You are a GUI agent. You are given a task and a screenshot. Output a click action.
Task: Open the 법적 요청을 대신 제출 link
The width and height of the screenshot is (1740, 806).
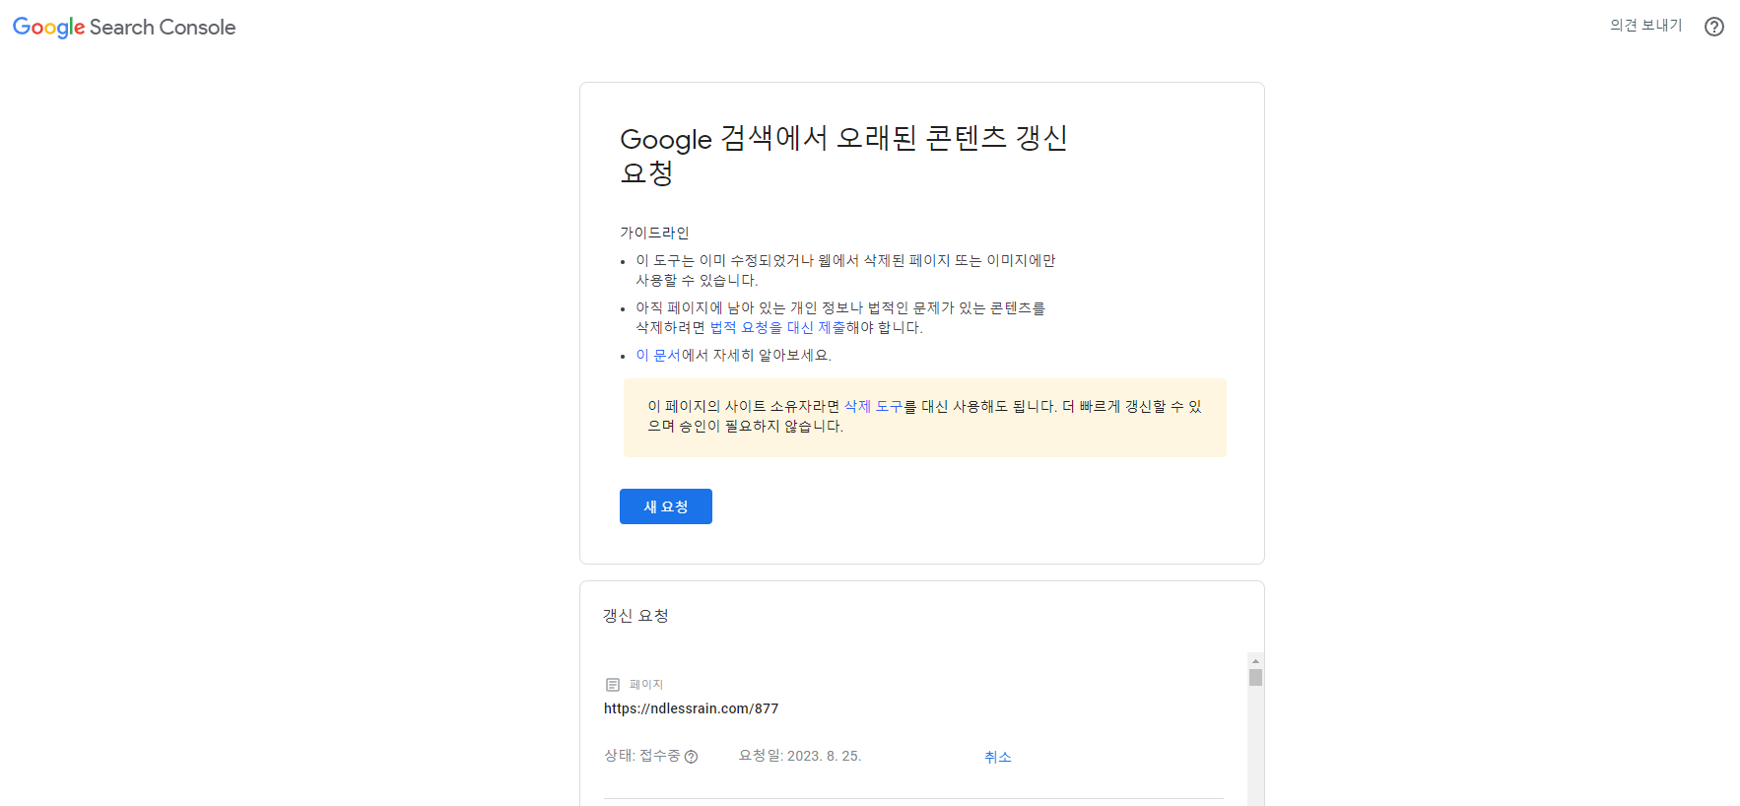click(777, 328)
